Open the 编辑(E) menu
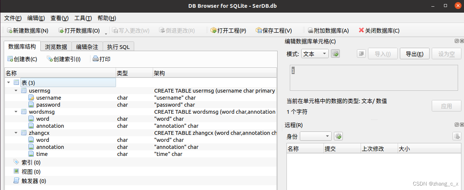 click(x=36, y=18)
